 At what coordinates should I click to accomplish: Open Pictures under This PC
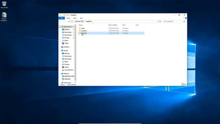(x=67, y=64)
